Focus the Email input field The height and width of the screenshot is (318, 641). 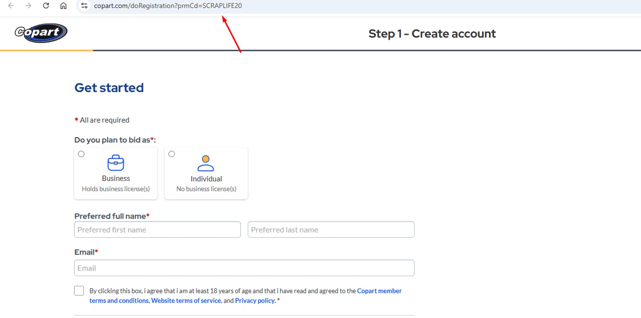(x=244, y=268)
